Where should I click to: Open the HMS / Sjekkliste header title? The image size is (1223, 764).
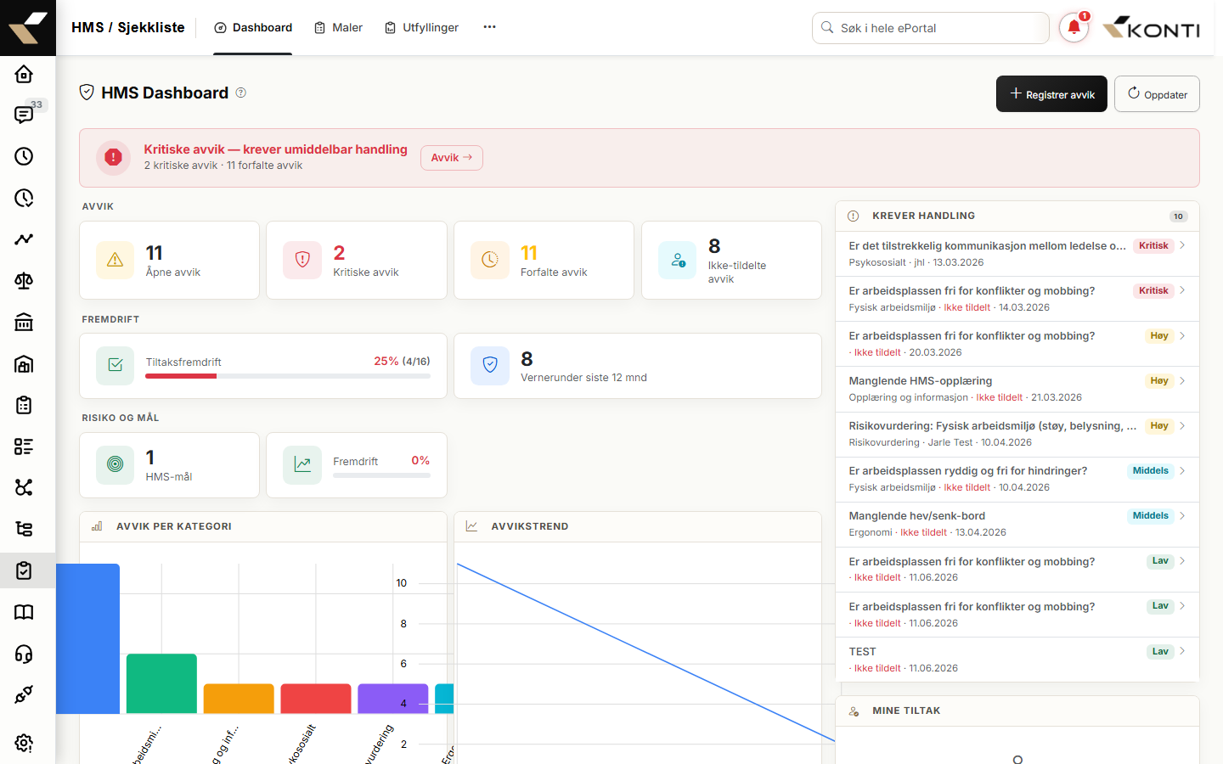[128, 27]
